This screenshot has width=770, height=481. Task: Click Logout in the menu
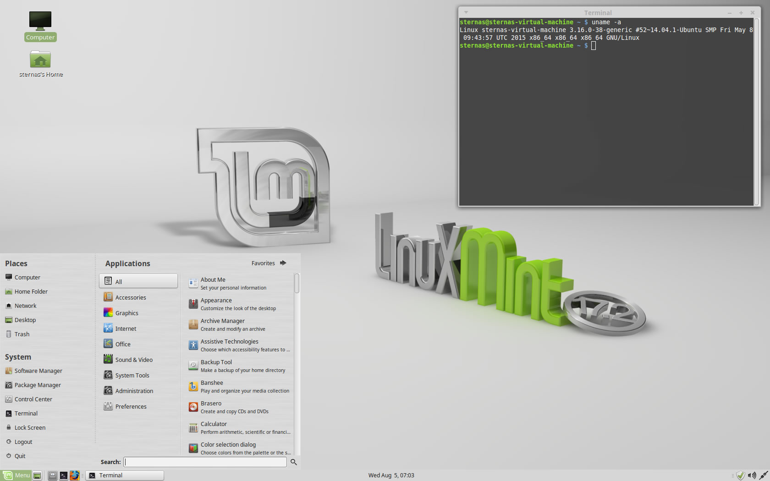click(19, 442)
